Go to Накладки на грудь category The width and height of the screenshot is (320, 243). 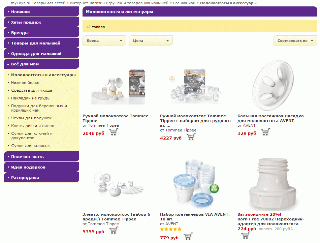coord(30,98)
